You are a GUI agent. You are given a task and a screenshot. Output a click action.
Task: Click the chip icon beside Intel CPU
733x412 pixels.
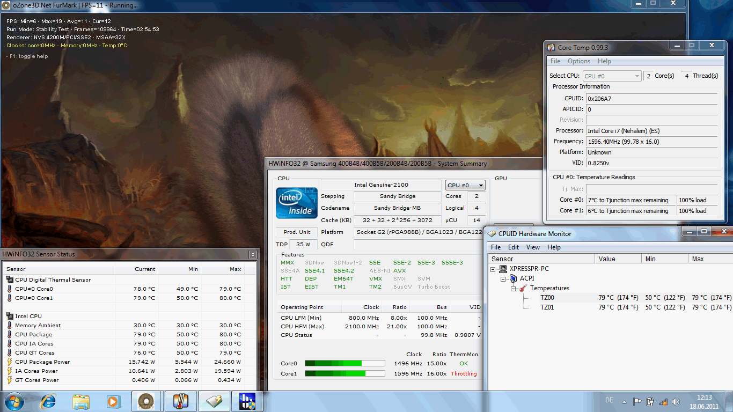click(x=10, y=316)
